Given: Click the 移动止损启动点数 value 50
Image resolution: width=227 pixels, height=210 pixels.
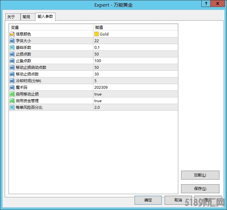Looking at the screenshot, I should pyautogui.click(x=97, y=68).
